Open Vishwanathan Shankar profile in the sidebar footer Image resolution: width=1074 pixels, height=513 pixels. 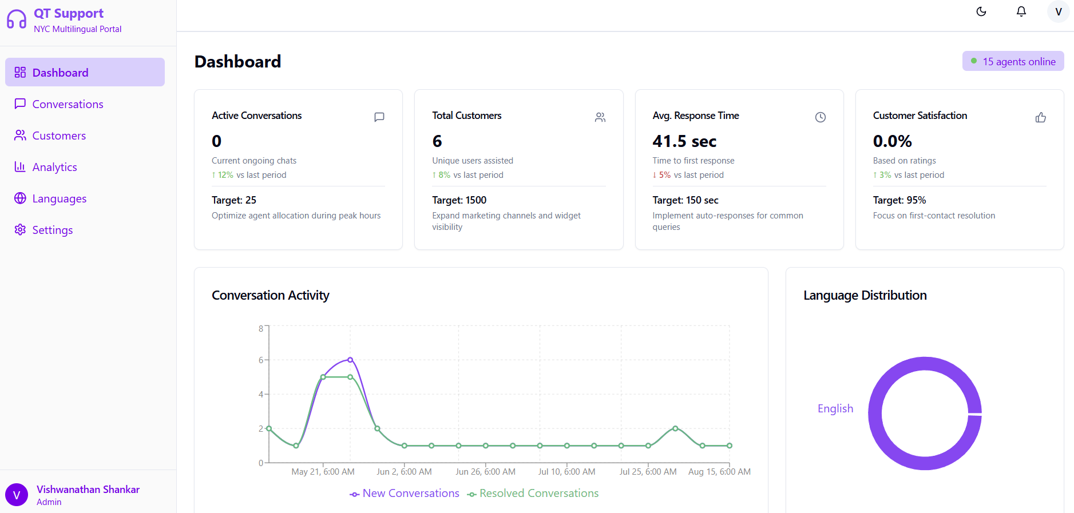point(88,495)
